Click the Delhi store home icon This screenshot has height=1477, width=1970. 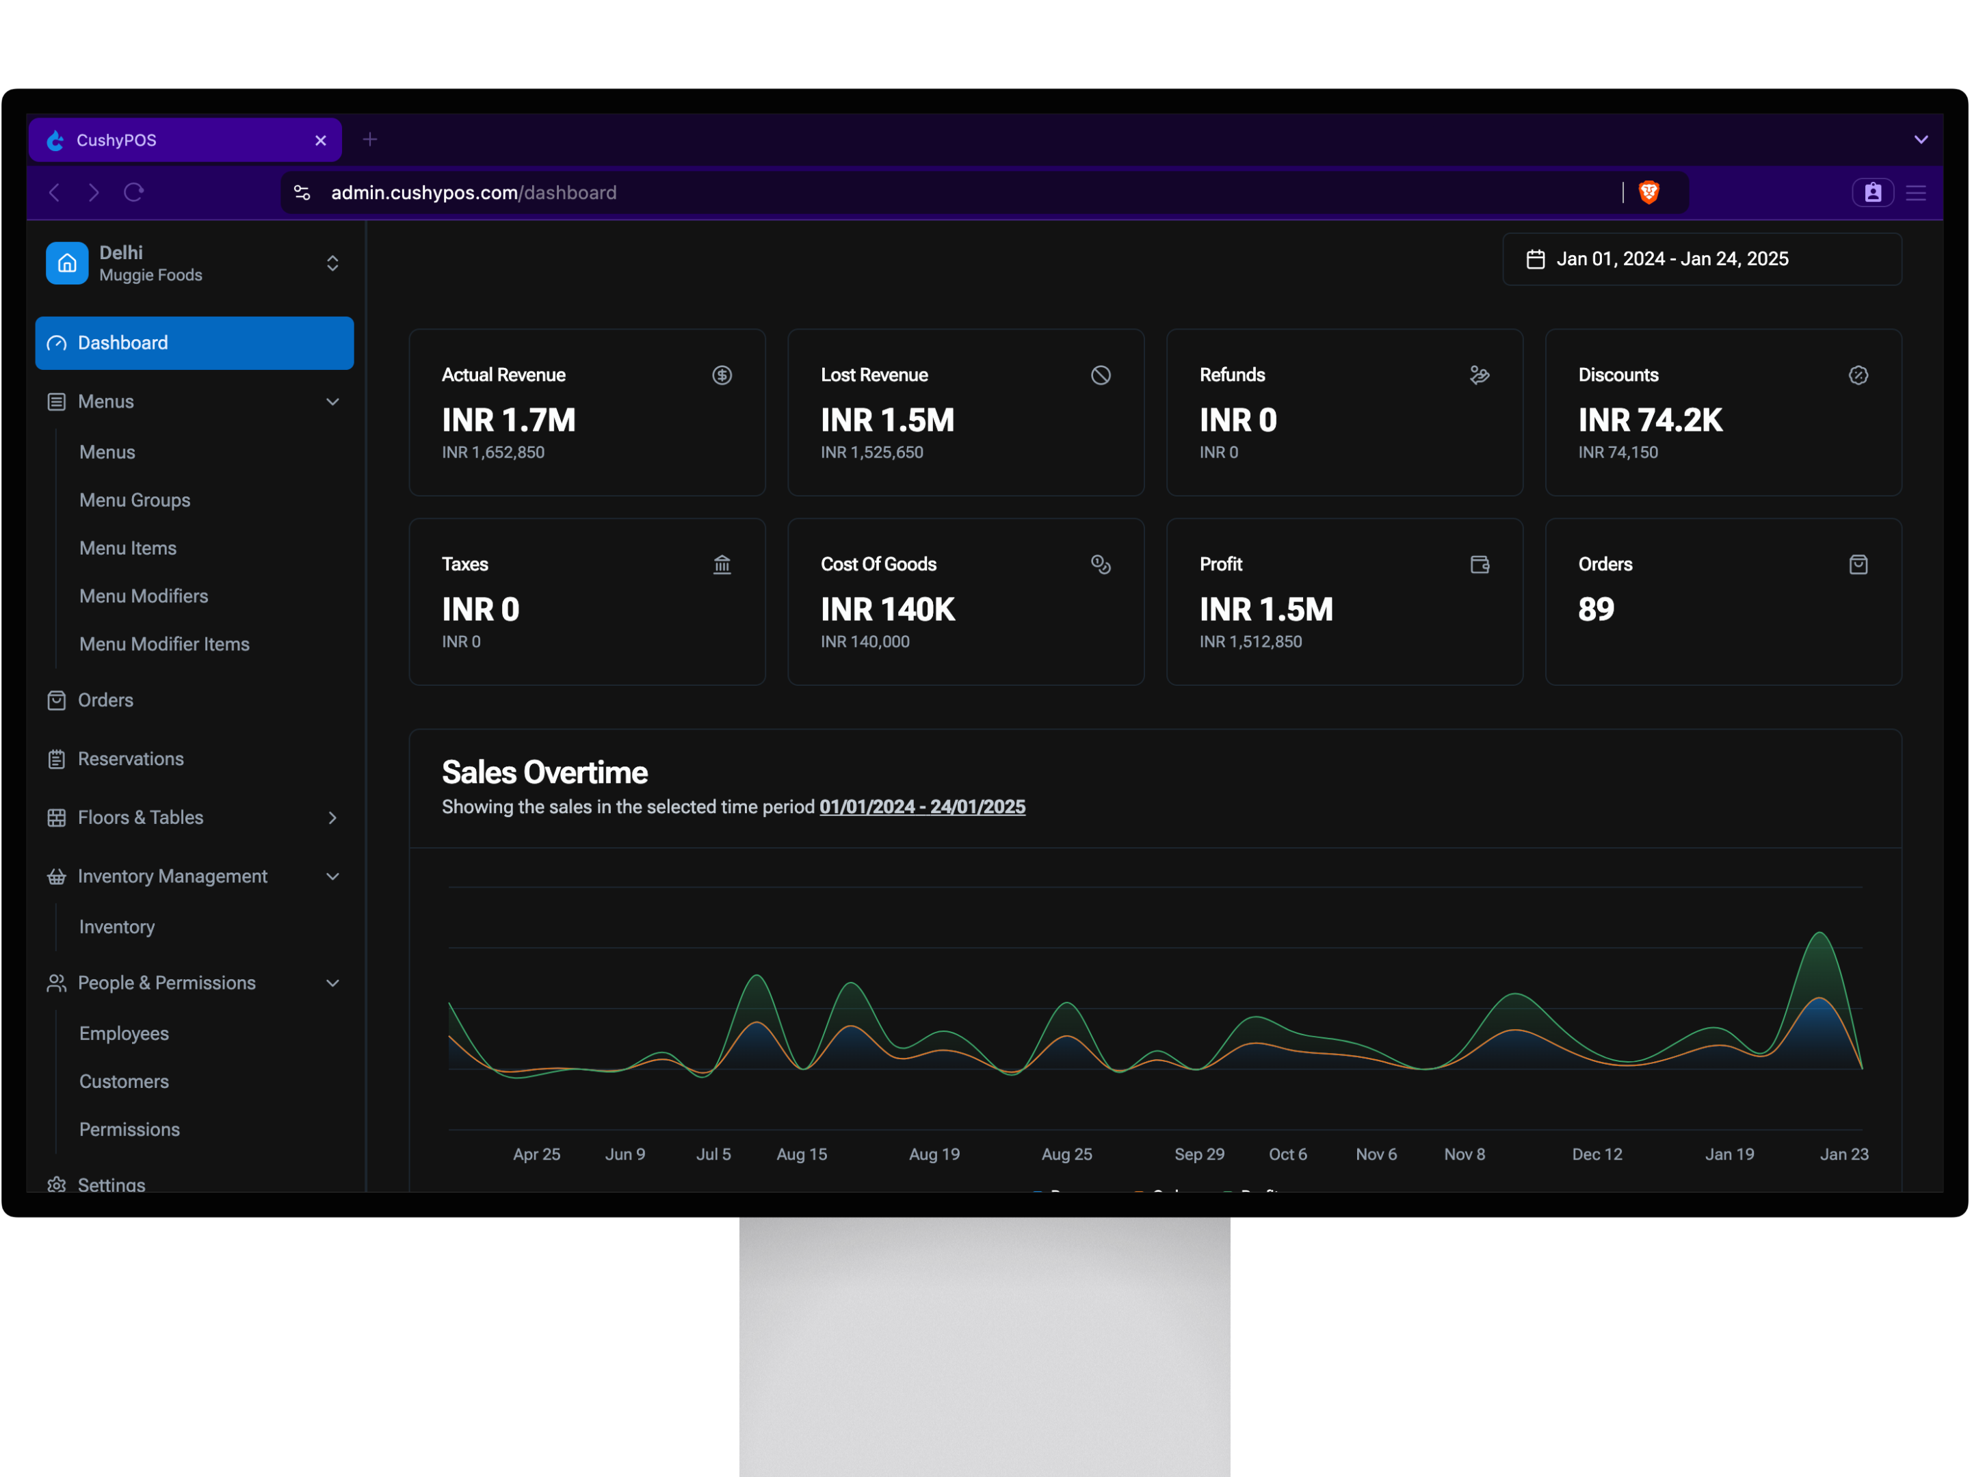tap(67, 263)
